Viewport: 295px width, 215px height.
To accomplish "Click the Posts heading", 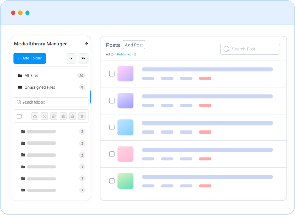I will (x=113, y=45).
